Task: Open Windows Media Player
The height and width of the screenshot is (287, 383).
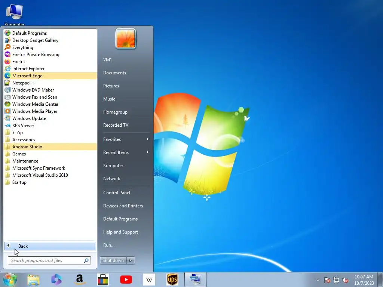Action: coord(50,111)
